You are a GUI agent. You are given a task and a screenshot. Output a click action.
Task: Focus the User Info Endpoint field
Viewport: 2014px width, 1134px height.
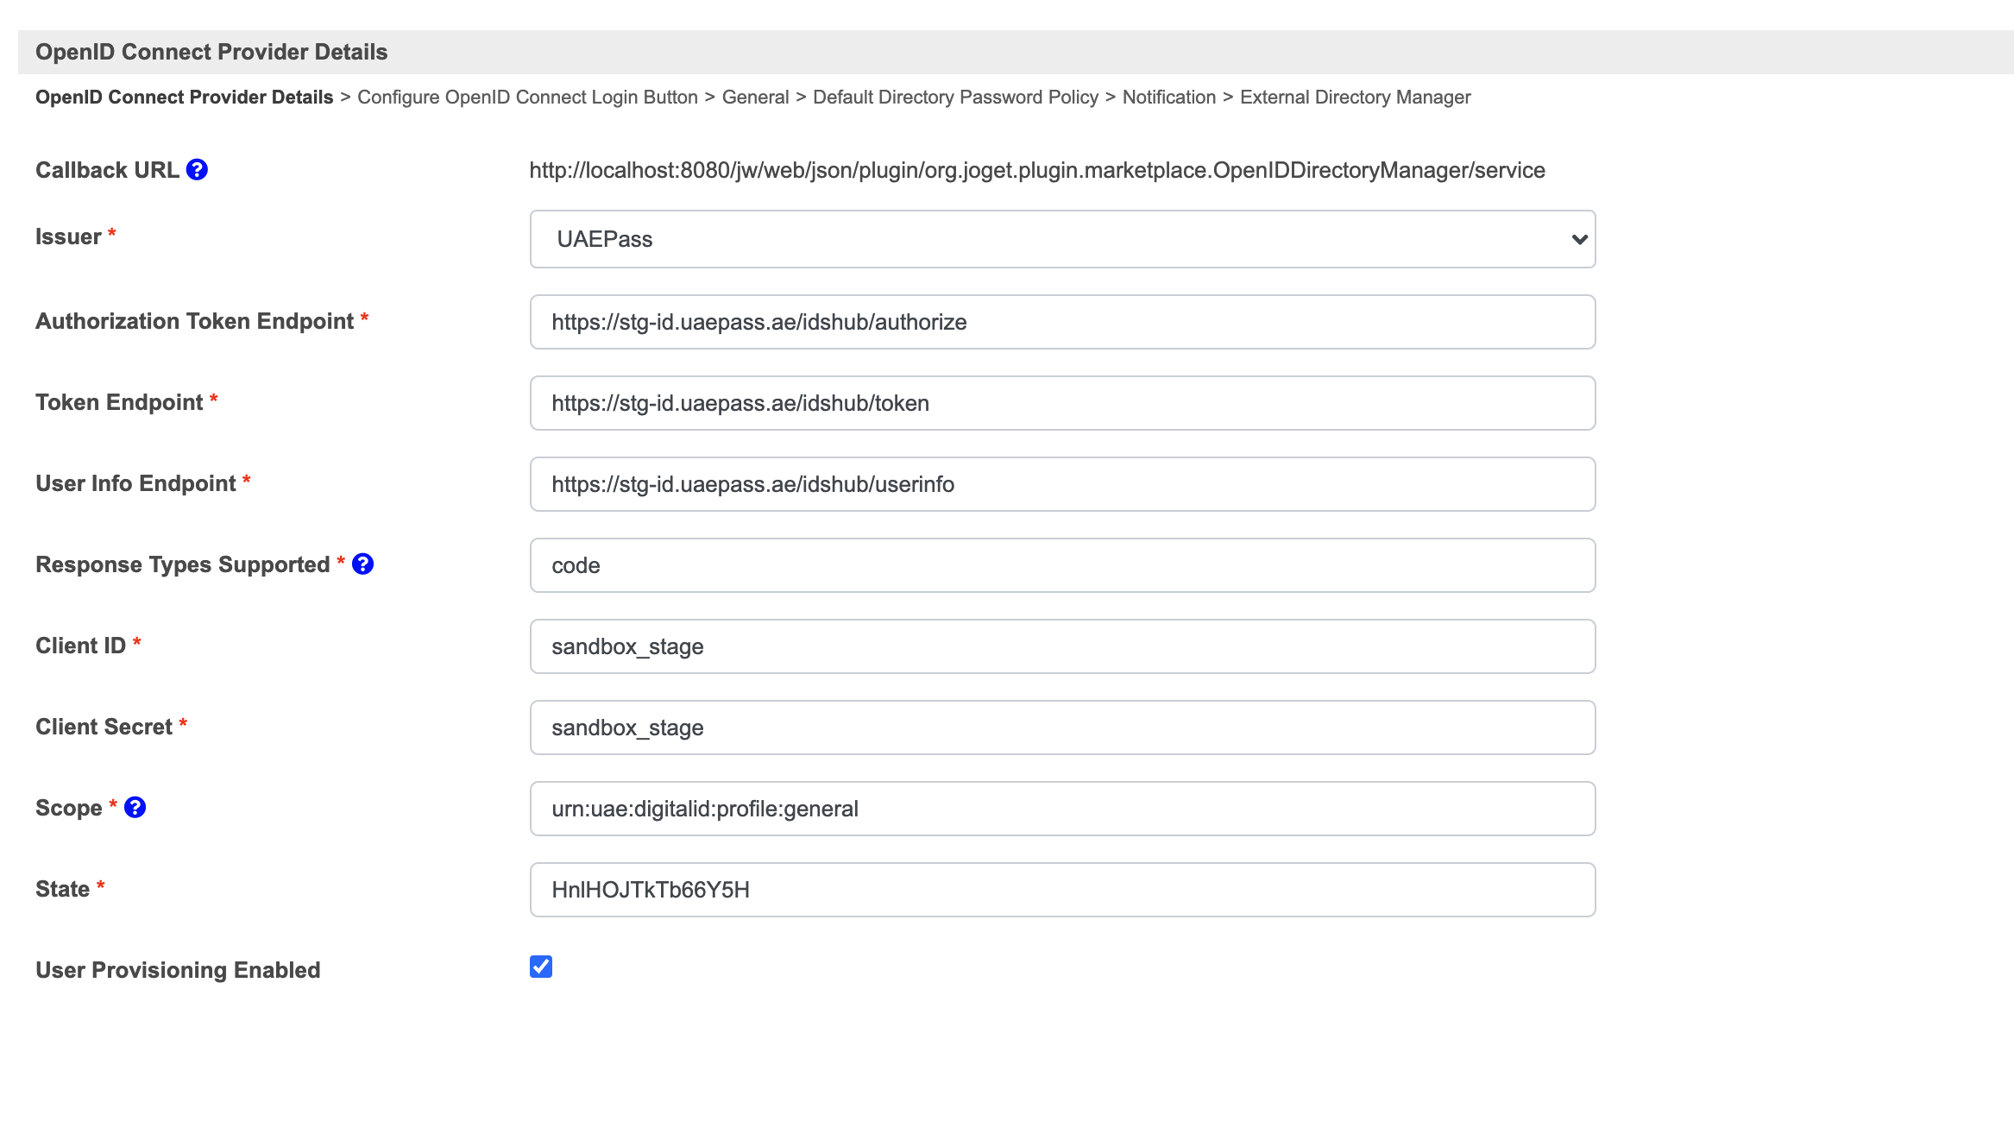[x=1062, y=484]
